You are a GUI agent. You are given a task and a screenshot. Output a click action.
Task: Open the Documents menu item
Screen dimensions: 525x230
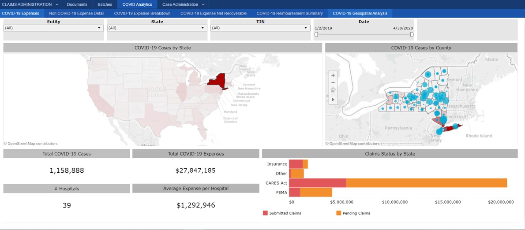coord(77,4)
